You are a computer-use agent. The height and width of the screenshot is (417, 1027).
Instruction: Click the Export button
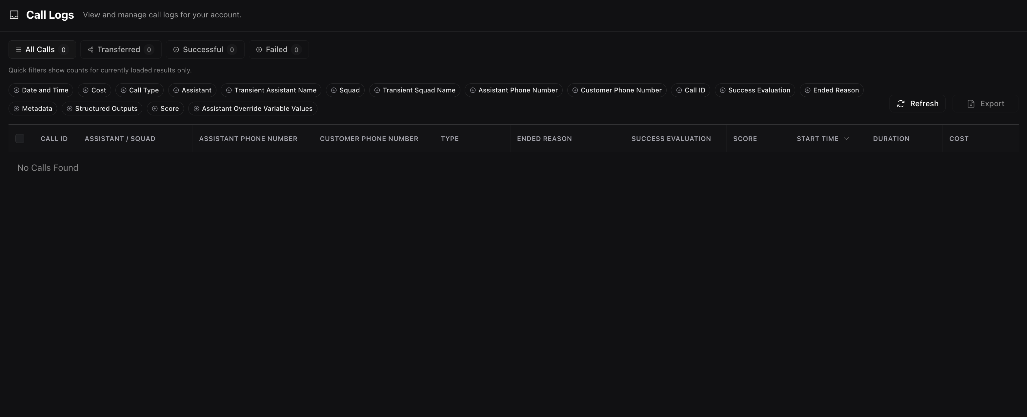tap(986, 104)
